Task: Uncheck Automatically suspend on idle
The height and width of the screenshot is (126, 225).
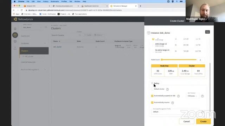Action: pyautogui.click(x=152, y=96)
